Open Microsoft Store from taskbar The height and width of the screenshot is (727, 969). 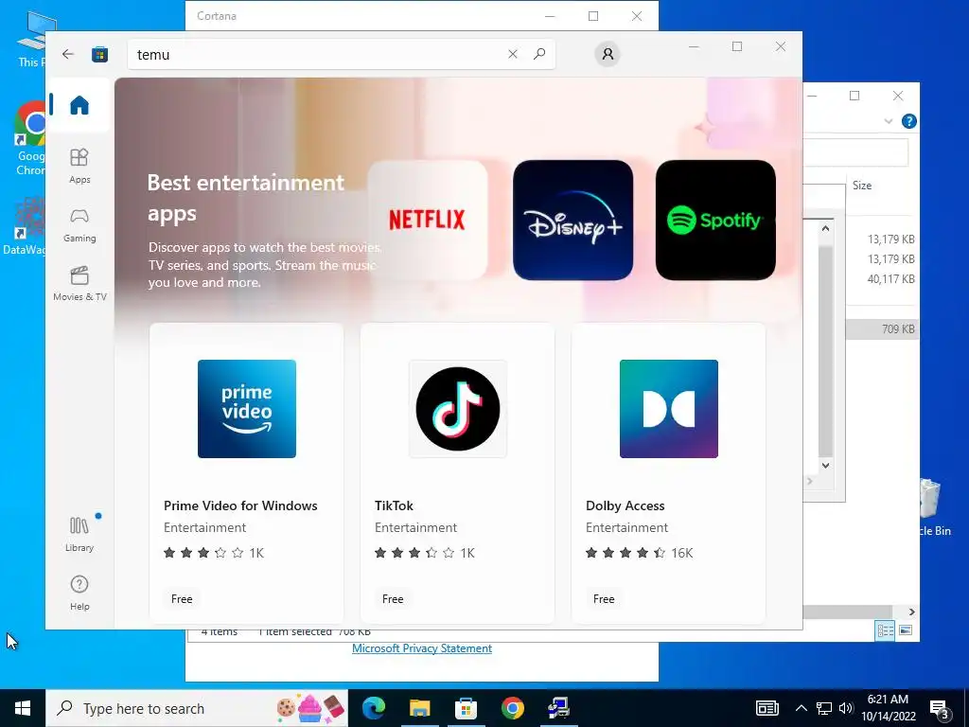click(466, 708)
